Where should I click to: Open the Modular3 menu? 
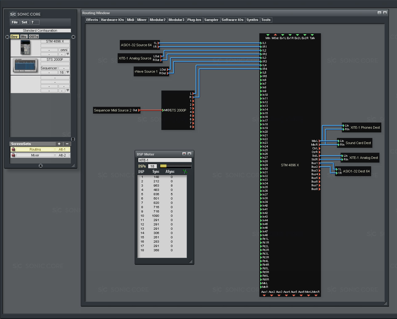[176, 20]
